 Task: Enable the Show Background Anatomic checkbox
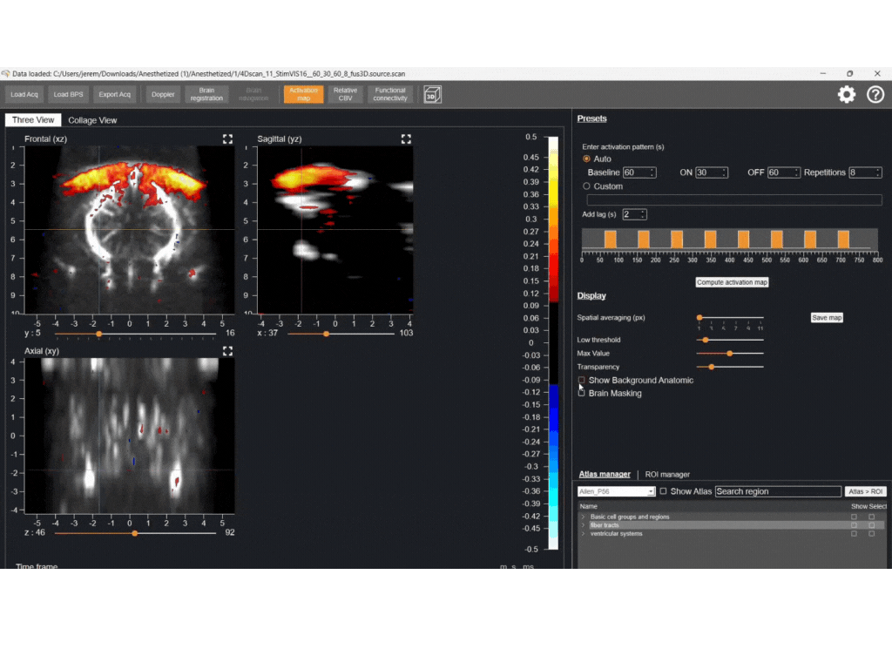click(582, 381)
